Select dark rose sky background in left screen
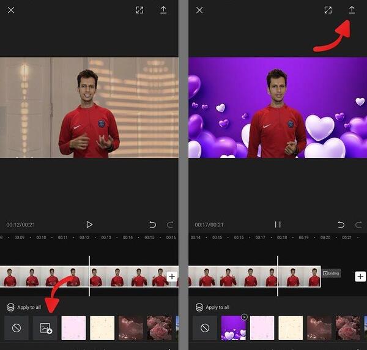367x350 pixels. [131, 328]
